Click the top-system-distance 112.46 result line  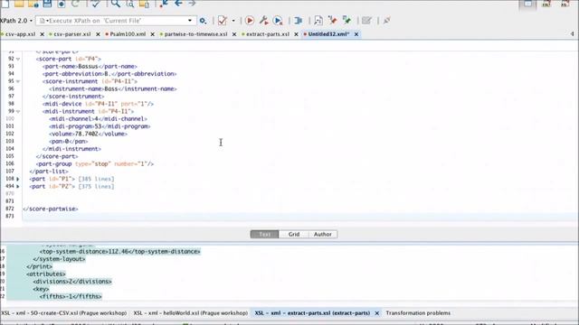[120, 252]
